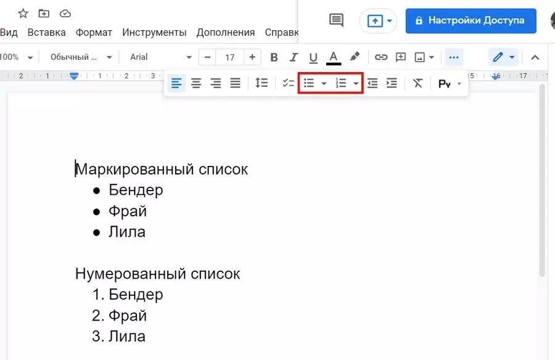The width and height of the screenshot is (555, 360).
Task: Add a comment
Action: tap(401, 57)
